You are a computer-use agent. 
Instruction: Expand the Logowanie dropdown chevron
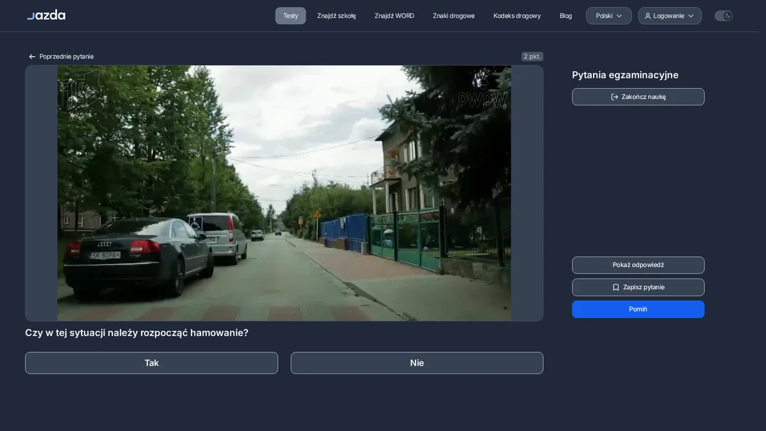(x=691, y=16)
